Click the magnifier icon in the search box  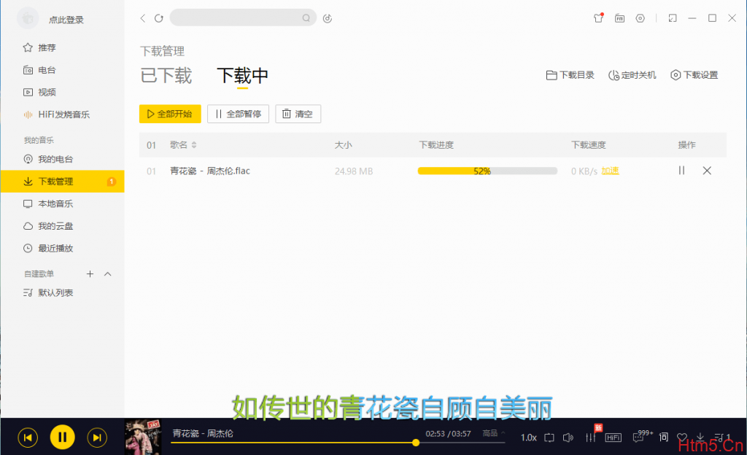[306, 18]
